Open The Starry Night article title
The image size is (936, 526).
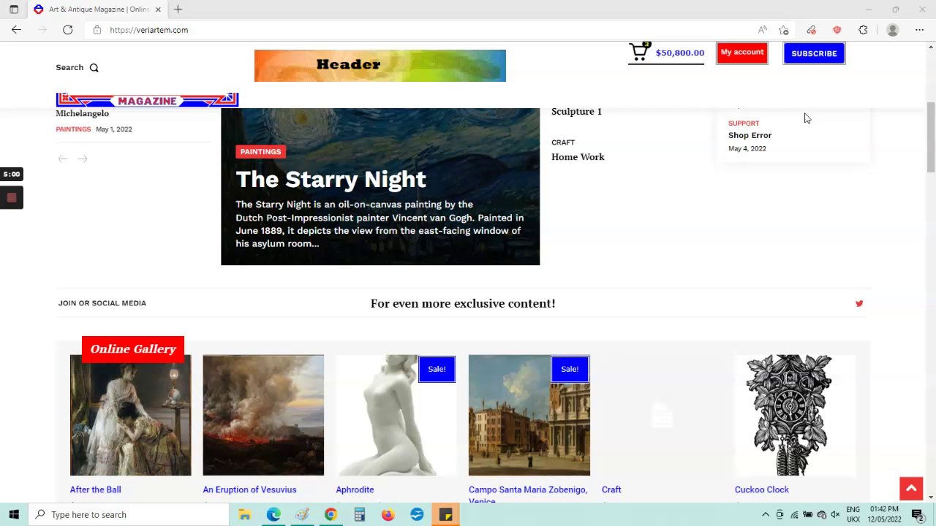pos(331,179)
